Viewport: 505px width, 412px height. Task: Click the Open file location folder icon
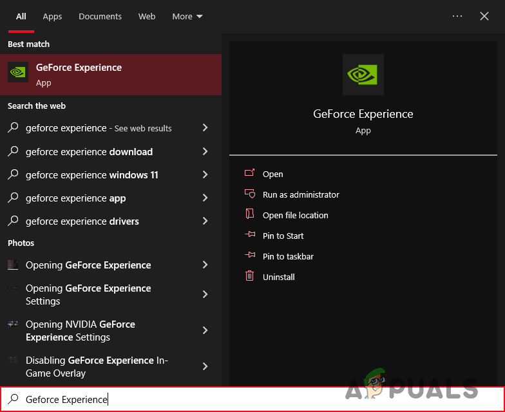250,214
